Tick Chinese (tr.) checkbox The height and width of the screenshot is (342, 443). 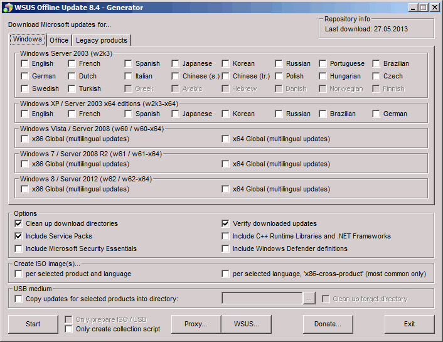[x=225, y=76]
